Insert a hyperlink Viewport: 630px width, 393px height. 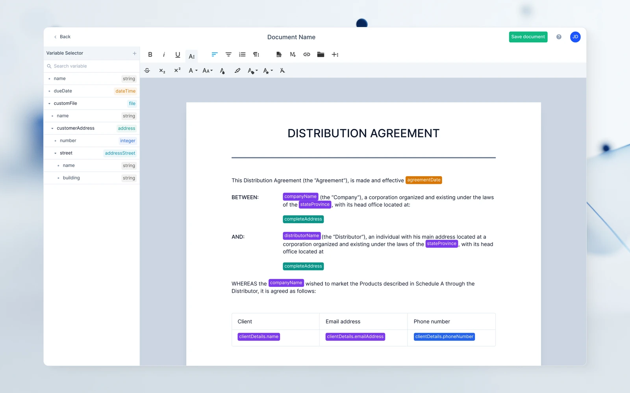[307, 55]
